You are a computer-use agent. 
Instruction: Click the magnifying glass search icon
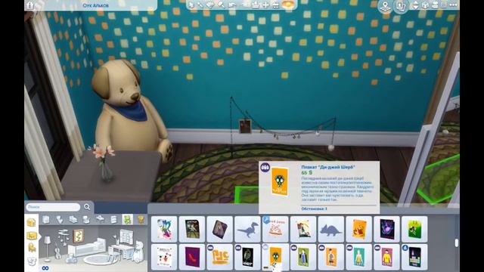coord(87,207)
